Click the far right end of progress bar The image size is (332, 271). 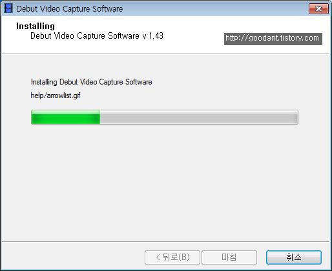[x=296, y=117]
